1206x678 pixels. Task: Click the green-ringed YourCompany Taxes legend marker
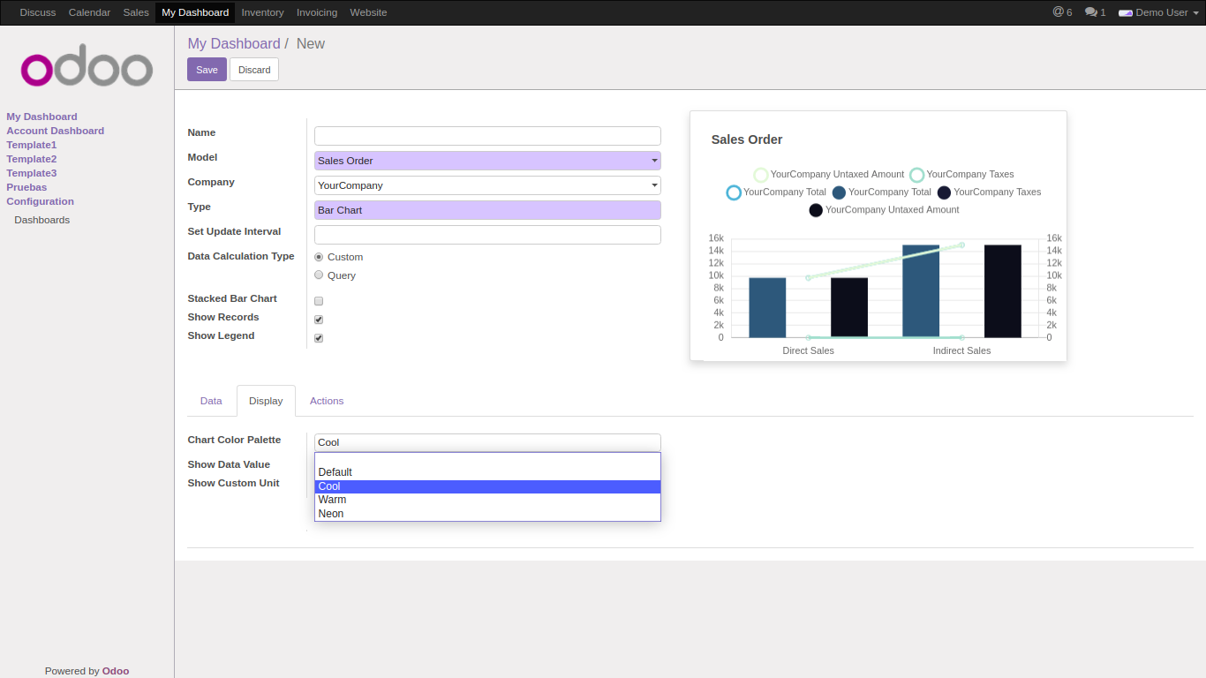[x=917, y=175]
